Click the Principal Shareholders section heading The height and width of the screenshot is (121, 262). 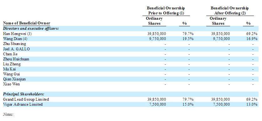pos(23,94)
